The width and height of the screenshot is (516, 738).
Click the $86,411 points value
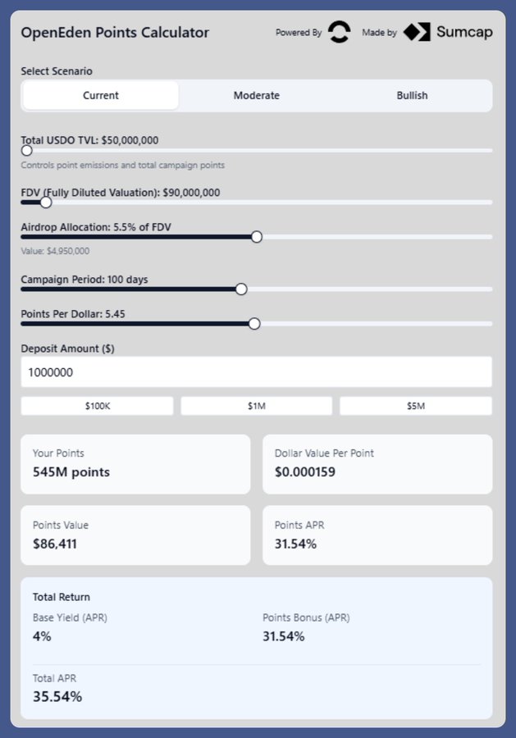55,544
